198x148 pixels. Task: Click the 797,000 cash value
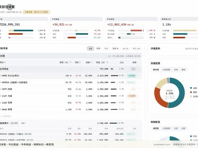[104, 69]
